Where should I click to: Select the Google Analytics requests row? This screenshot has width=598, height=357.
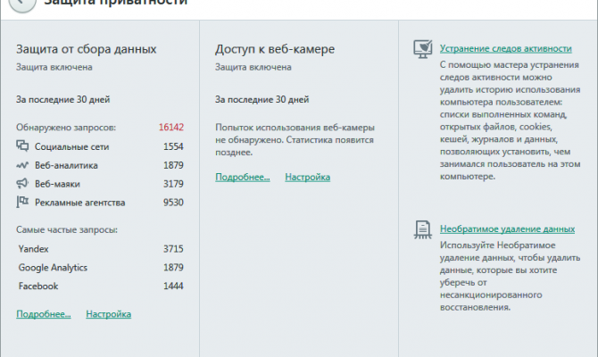(101, 268)
